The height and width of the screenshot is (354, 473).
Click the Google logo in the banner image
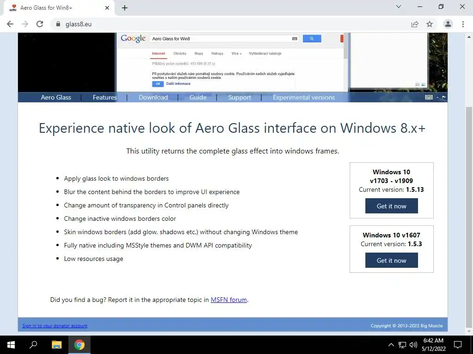tap(133, 39)
